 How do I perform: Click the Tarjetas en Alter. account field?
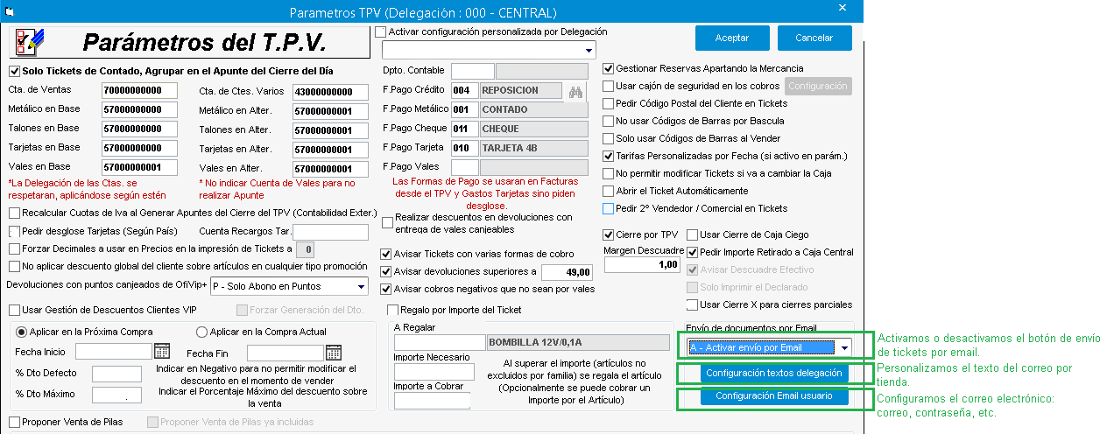[330, 150]
